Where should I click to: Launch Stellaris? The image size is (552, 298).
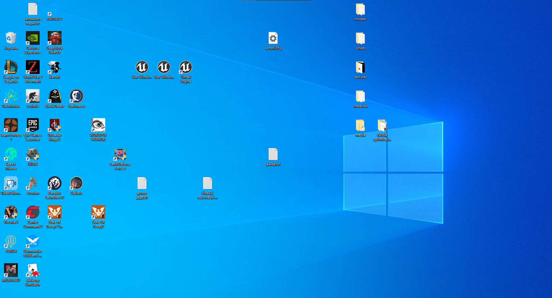click(x=76, y=186)
